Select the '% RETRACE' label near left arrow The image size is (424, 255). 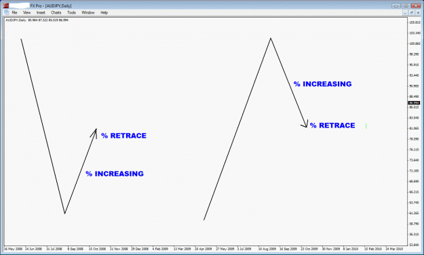[124, 136]
